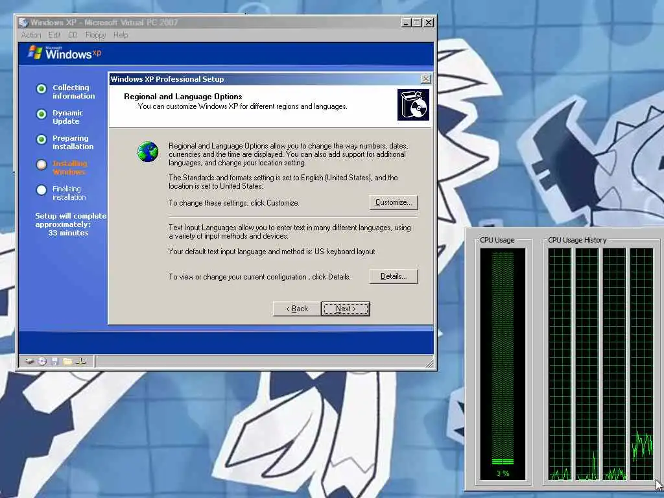The width and height of the screenshot is (664, 498).
Task: Open the Floppy menu
Action: [x=95, y=35]
